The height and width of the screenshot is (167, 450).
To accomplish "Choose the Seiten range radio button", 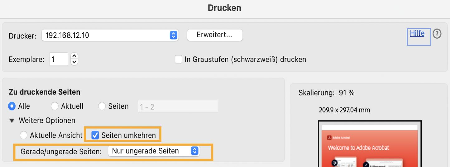I will click(102, 106).
